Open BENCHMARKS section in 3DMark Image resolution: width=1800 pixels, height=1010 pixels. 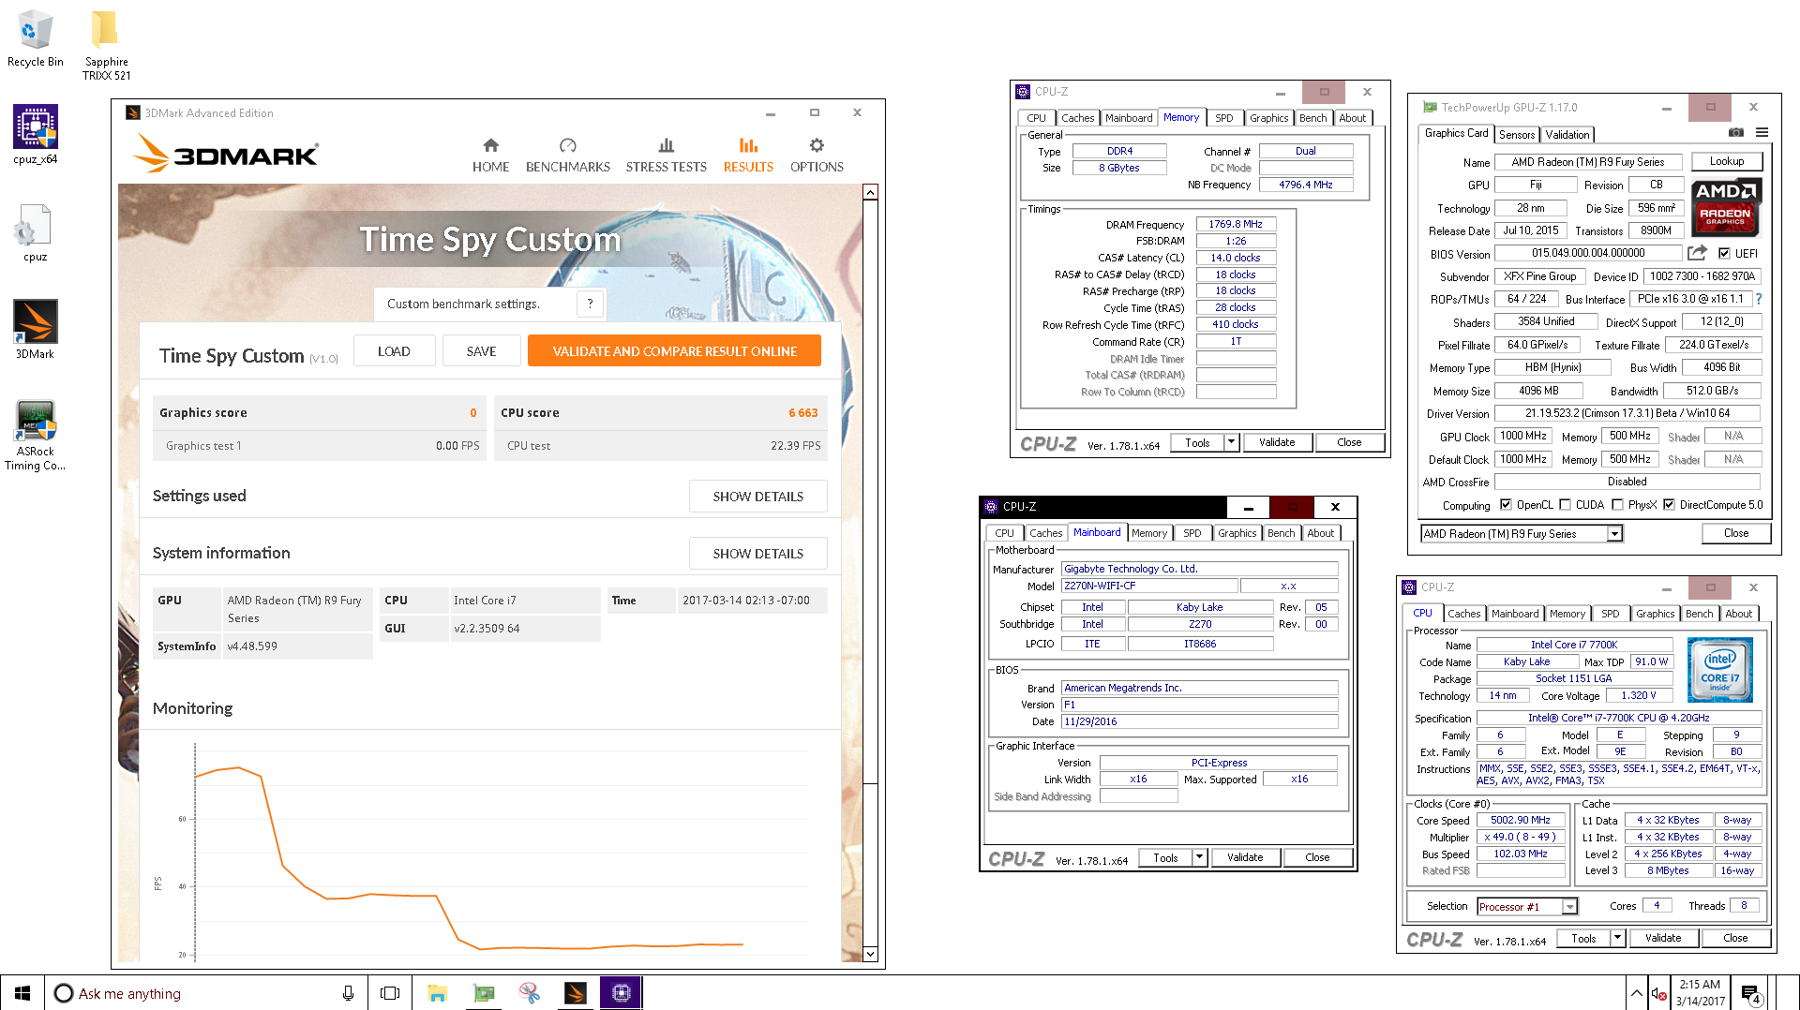pyautogui.click(x=568, y=156)
